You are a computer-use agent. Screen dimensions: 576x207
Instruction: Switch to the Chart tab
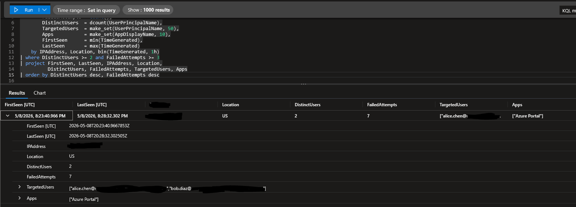pyautogui.click(x=40, y=93)
